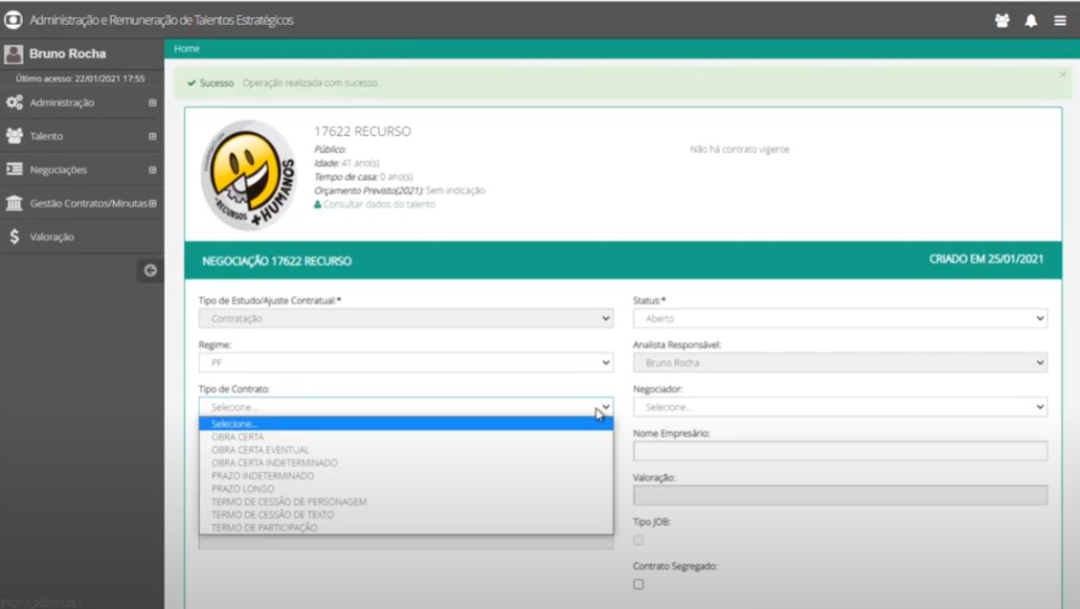Toggle the Tipo JOB checkbox
Image resolution: width=1080 pixels, height=609 pixels.
[x=639, y=540]
